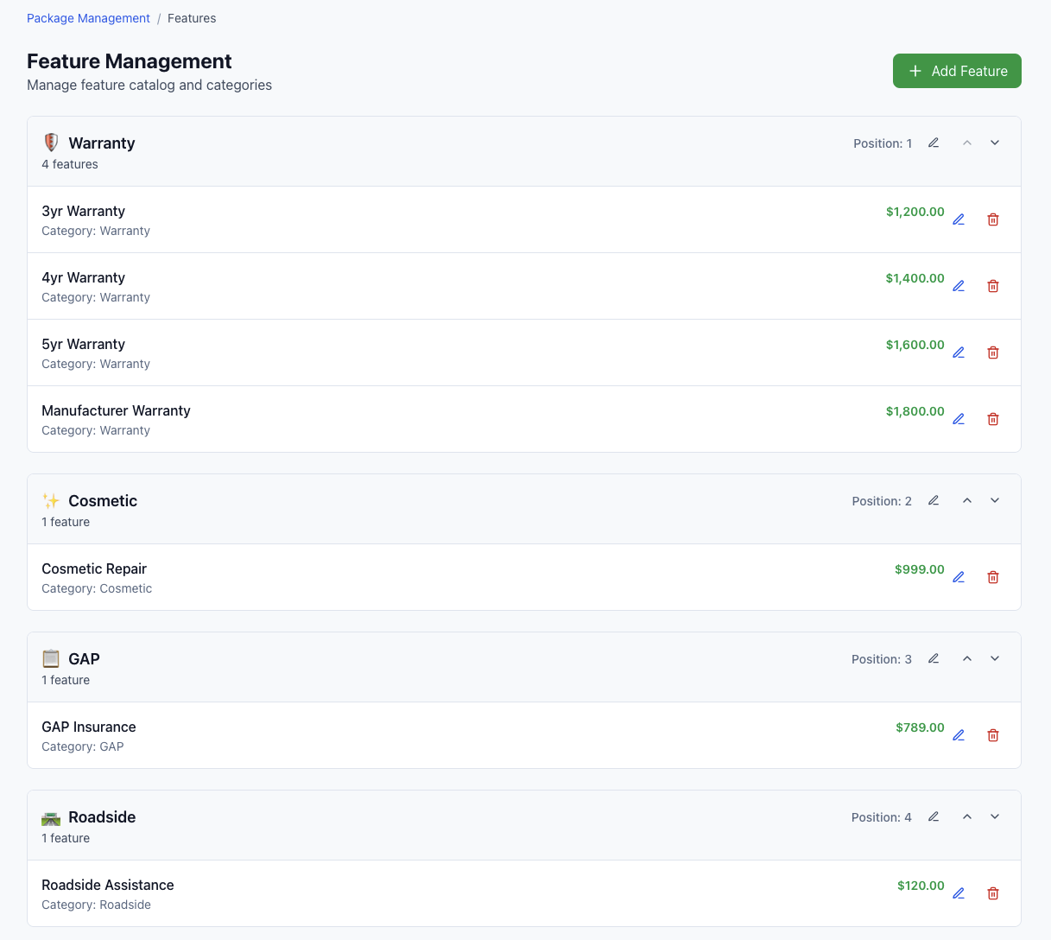Open the edit pencil for 4yr Warranty
Image resolution: width=1051 pixels, height=940 pixels.
pyautogui.click(x=959, y=286)
